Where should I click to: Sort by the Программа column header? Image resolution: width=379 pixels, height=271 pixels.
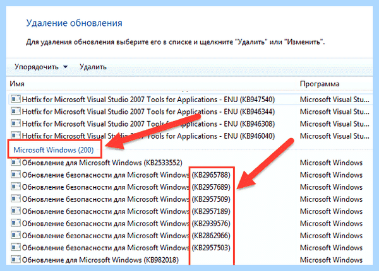320,84
